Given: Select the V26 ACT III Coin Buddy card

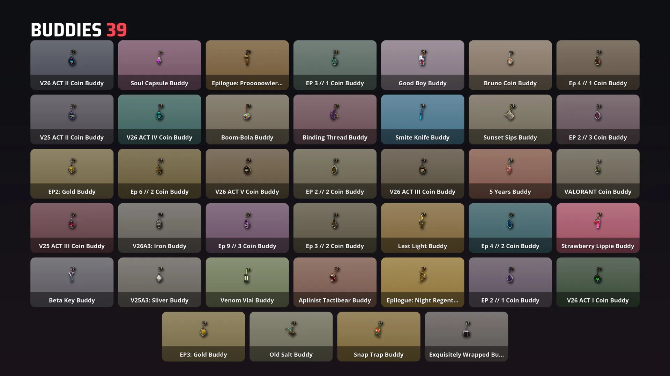Looking at the screenshot, I should coord(423,174).
